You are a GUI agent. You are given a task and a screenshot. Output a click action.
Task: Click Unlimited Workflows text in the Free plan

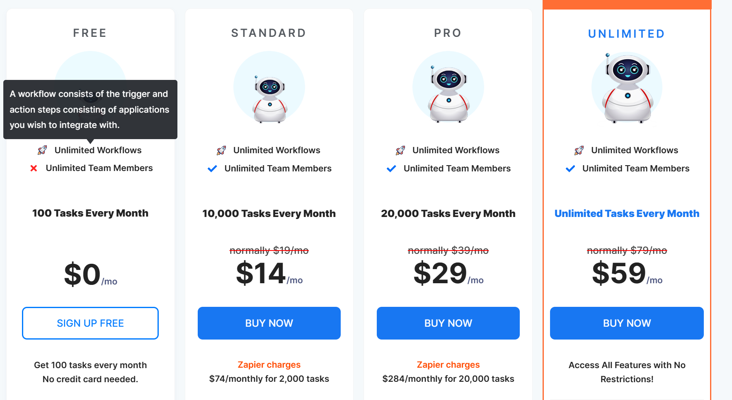point(98,150)
